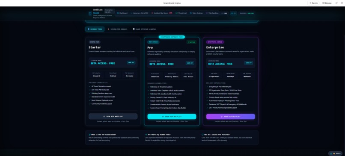345x156 pixels.
Task: Click the 100% OFF badge on Enterprise card
Action: click(249, 63)
